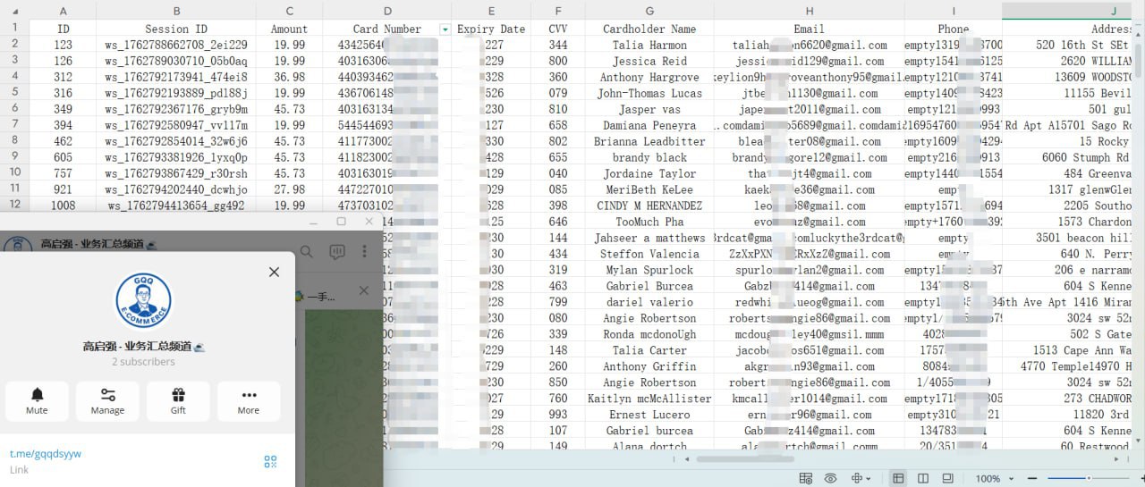Click the zoom slider in status bar
Image resolution: width=1145 pixels, height=487 pixels.
click(x=1088, y=479)
